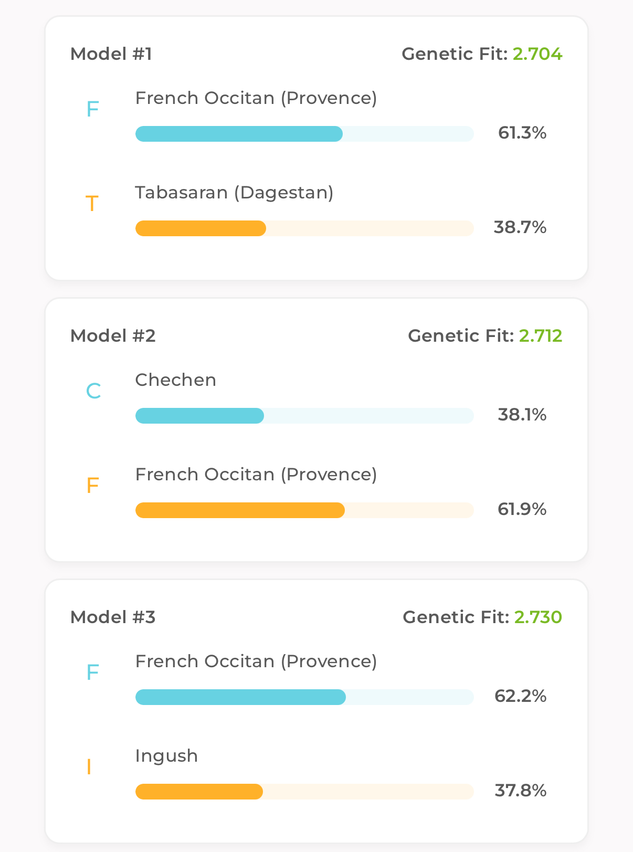Click the blue F icon in Model #1

tap(92, 109)
